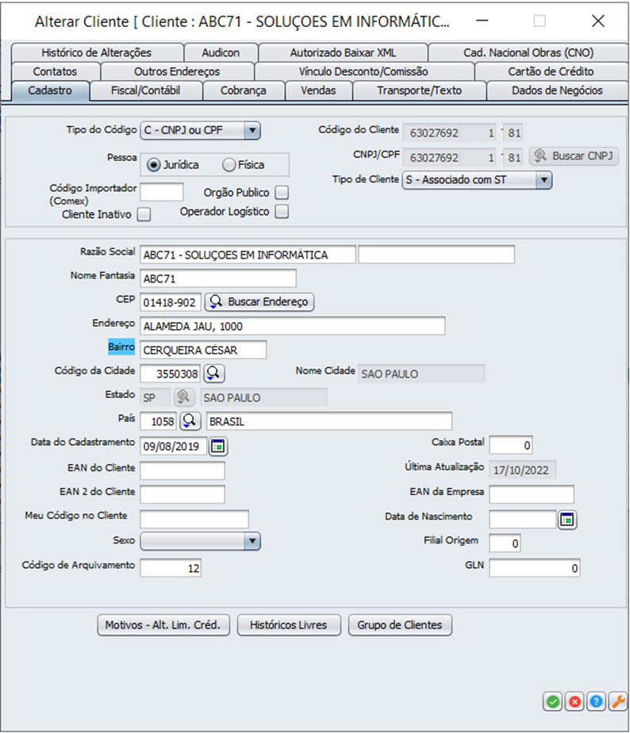Open the Sexo dropdown list

coord(252,541)
